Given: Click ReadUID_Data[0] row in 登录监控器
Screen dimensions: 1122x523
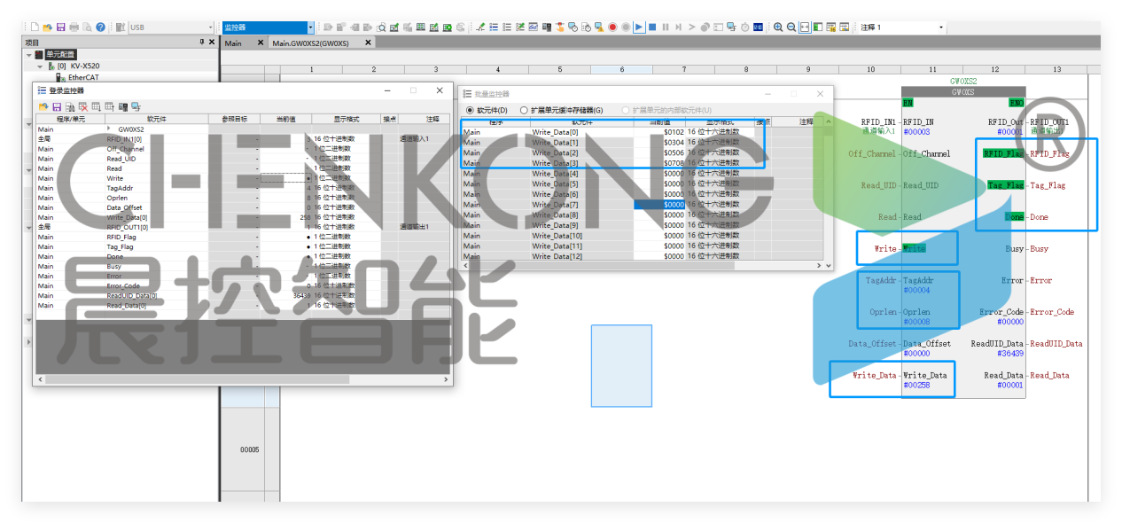Looking at the screenshot, I should [x=243, y=295].
